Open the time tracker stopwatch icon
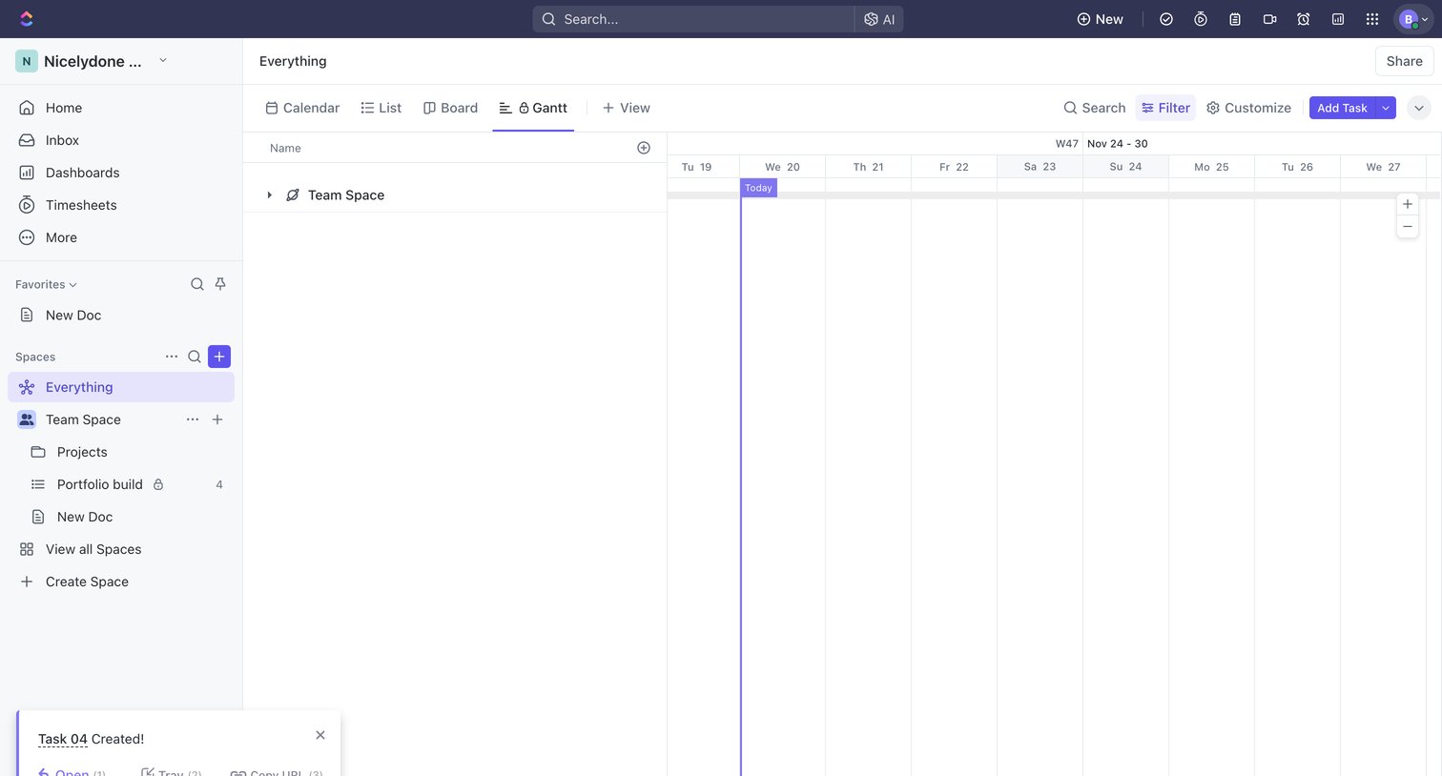Viewport: 1442px width, 776px height. [x=1201, y=19]
